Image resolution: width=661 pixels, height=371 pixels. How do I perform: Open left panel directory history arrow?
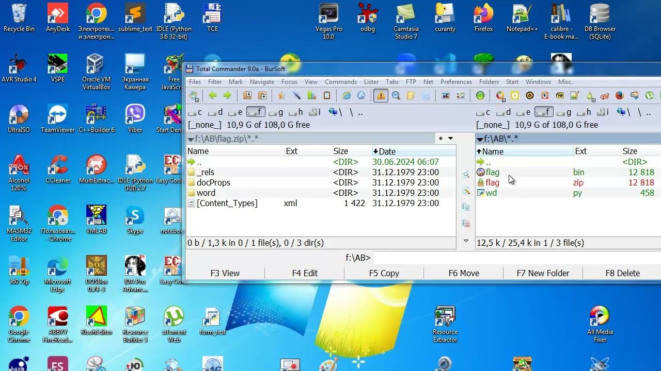pyautogui.click(x=450, y=139)
